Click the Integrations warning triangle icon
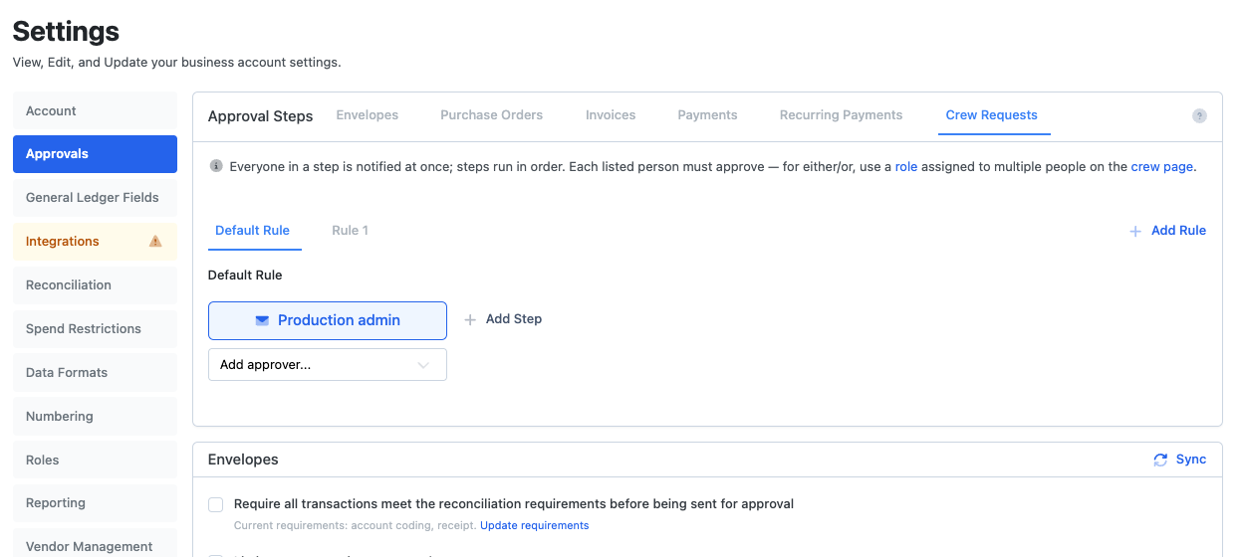Viewport: 1245px width, 557px height. coord(155,241)
